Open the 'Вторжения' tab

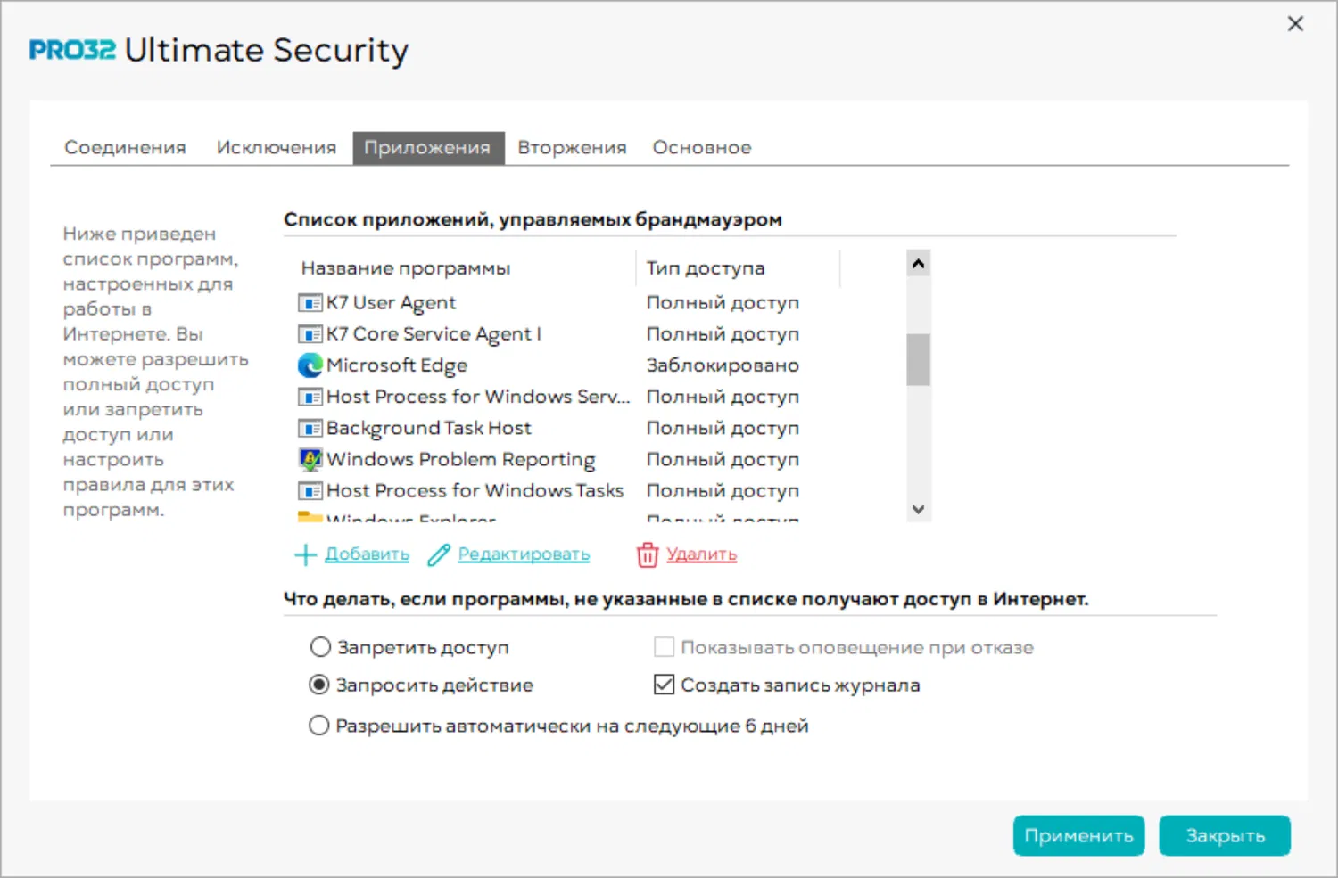tap(572, 148)
